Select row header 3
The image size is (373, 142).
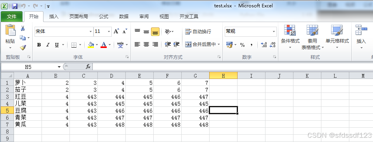point(7,96)
